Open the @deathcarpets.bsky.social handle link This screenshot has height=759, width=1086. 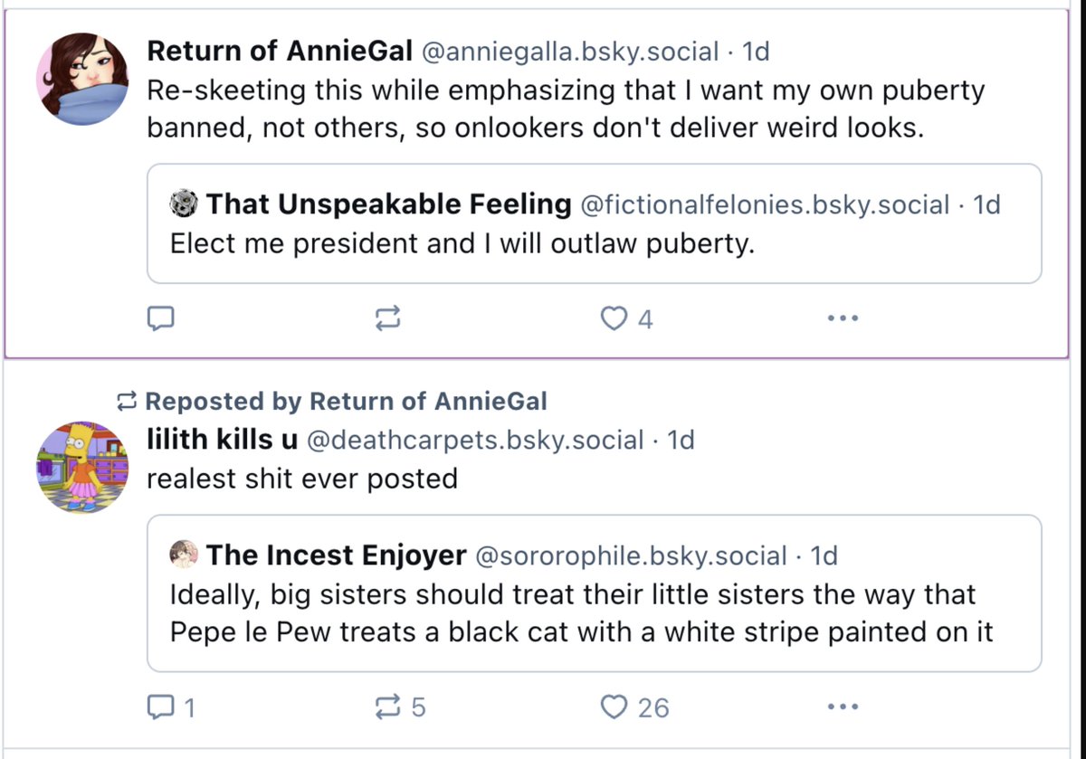click(476, 441)
